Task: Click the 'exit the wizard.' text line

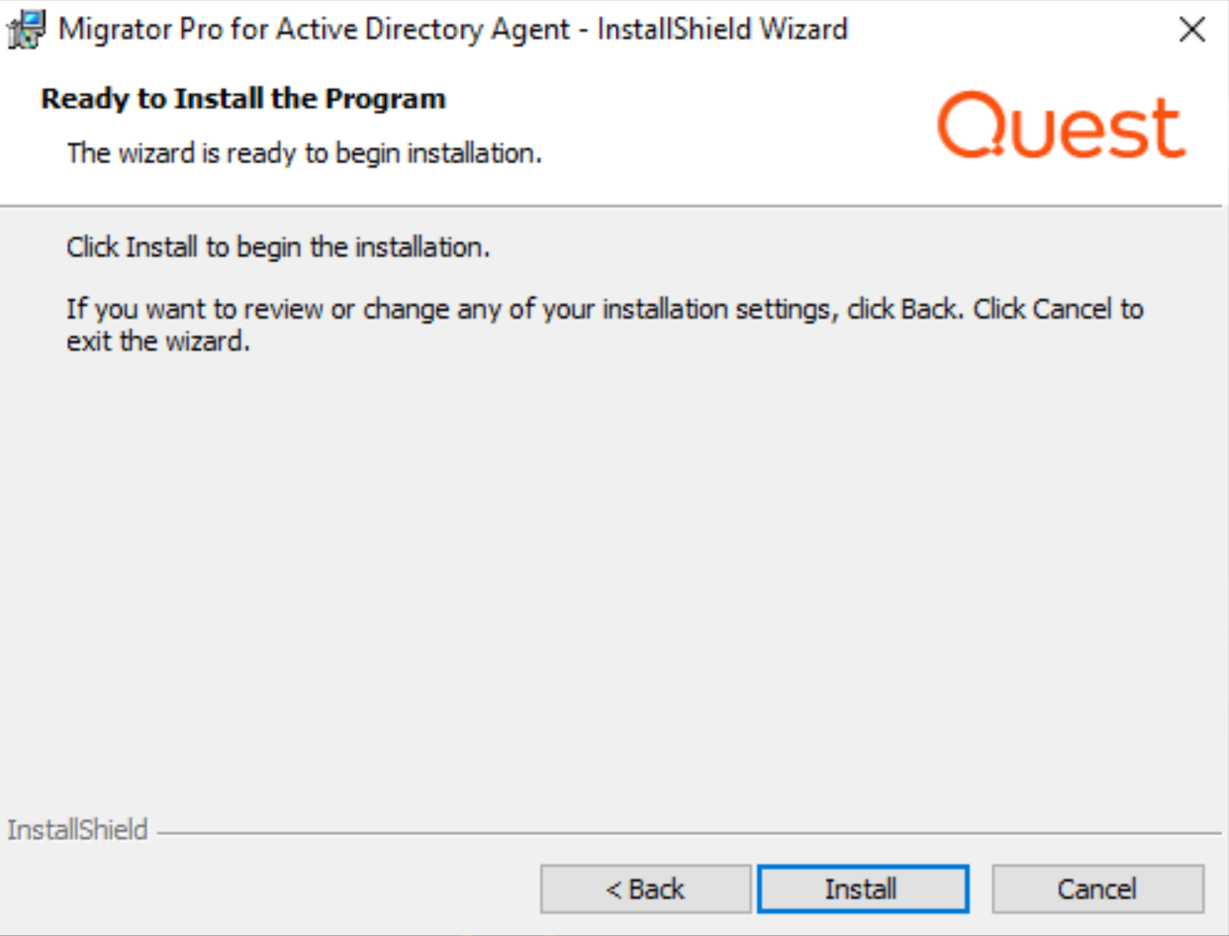Action: 154,344
